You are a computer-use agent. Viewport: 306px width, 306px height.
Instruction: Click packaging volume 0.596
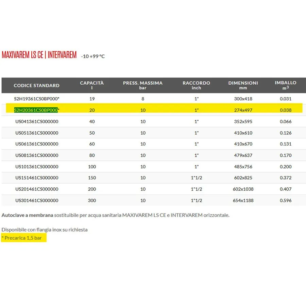pyautogui.click(x=286, y=200)
